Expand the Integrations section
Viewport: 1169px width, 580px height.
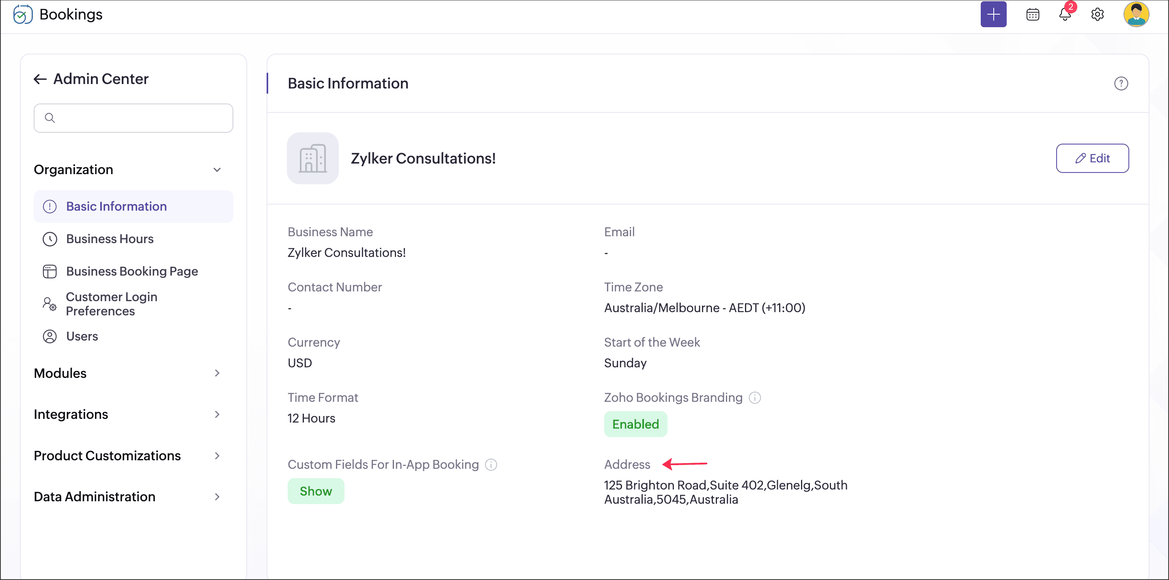coord(217,414)
